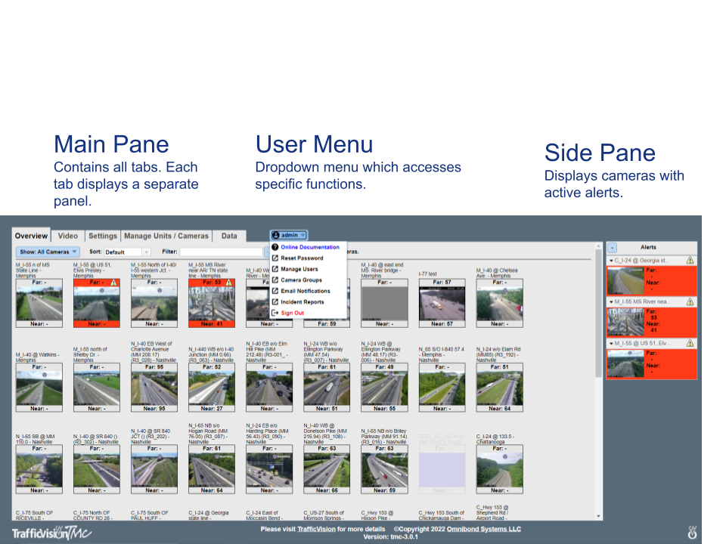Switch to the Video tab
This screenshot has height=544, width=726.
[67, 236]
